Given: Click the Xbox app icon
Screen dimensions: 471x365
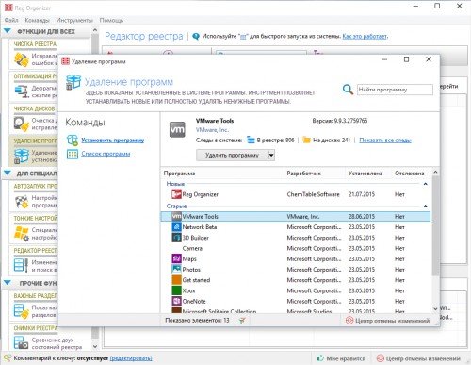Looking at the screenshot, I should click(x=176, y=290).
